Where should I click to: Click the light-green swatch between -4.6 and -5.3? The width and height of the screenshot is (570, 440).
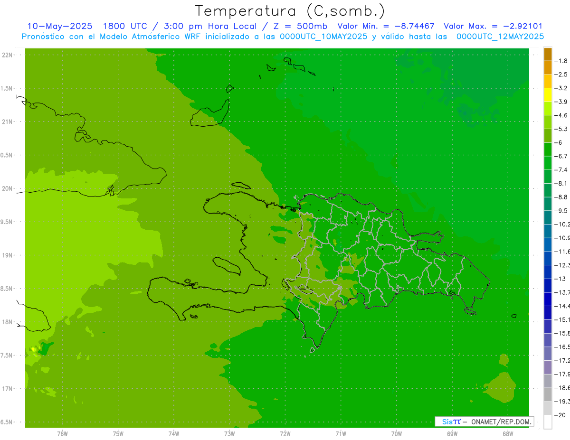tap(548, 122)
